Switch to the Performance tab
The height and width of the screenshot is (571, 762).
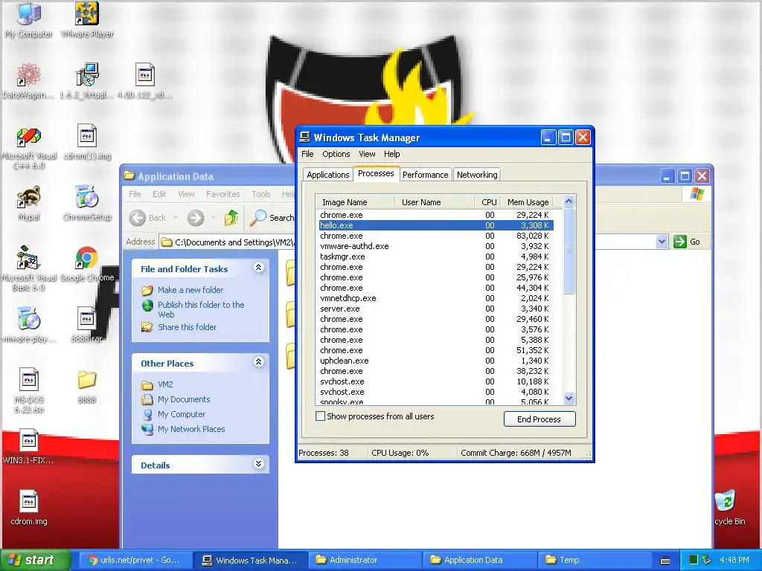[425, 175]
